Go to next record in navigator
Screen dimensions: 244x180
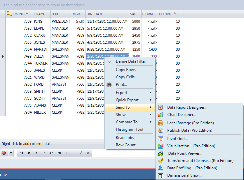pyautogui.click(x=44, y=153)
